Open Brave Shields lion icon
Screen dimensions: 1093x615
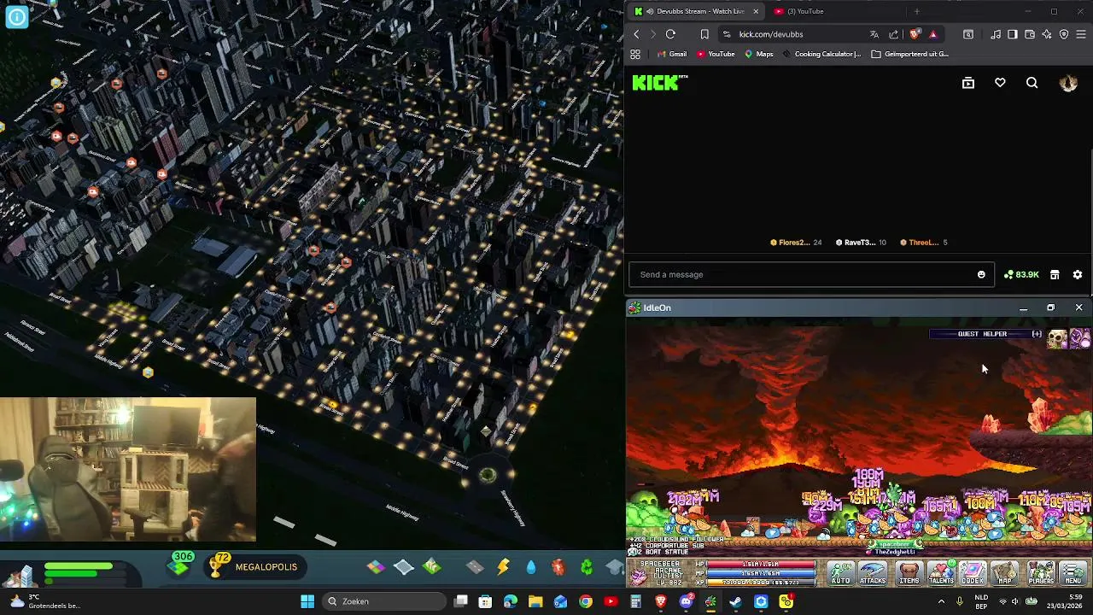pyautogui.click(x=915, y=34)
